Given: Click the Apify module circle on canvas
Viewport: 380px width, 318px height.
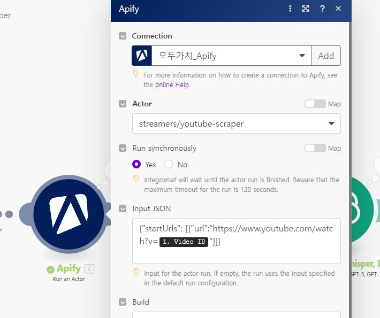Looking at the screenshot, I should [x=69, y=214].
